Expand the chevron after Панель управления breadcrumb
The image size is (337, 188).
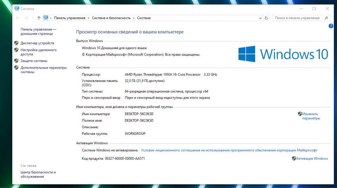pyautogui.click(x=89, y=18)
